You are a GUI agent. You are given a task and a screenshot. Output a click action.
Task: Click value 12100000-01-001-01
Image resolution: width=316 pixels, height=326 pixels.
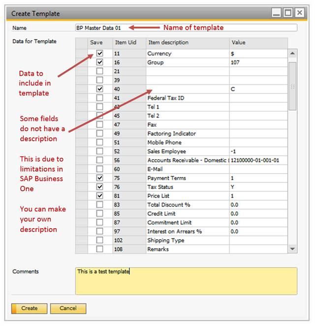click(x=258, y=160)
